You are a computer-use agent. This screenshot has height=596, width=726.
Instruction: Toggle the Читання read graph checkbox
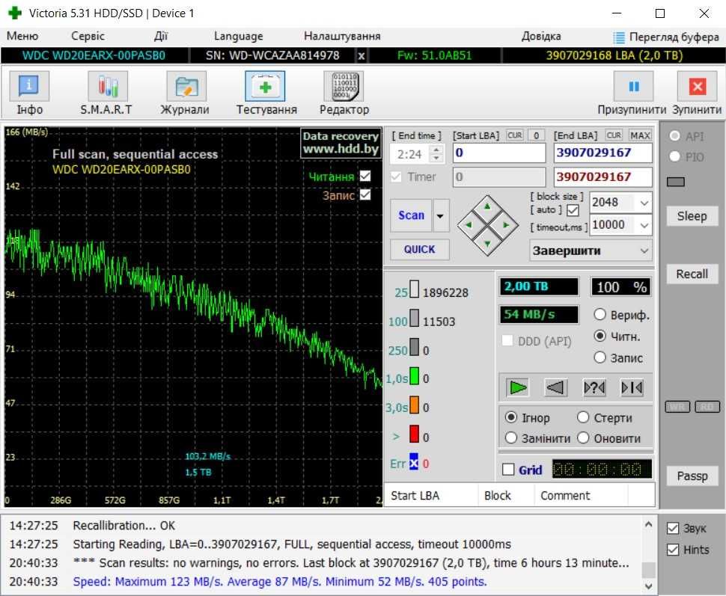[x=365, y=176]
